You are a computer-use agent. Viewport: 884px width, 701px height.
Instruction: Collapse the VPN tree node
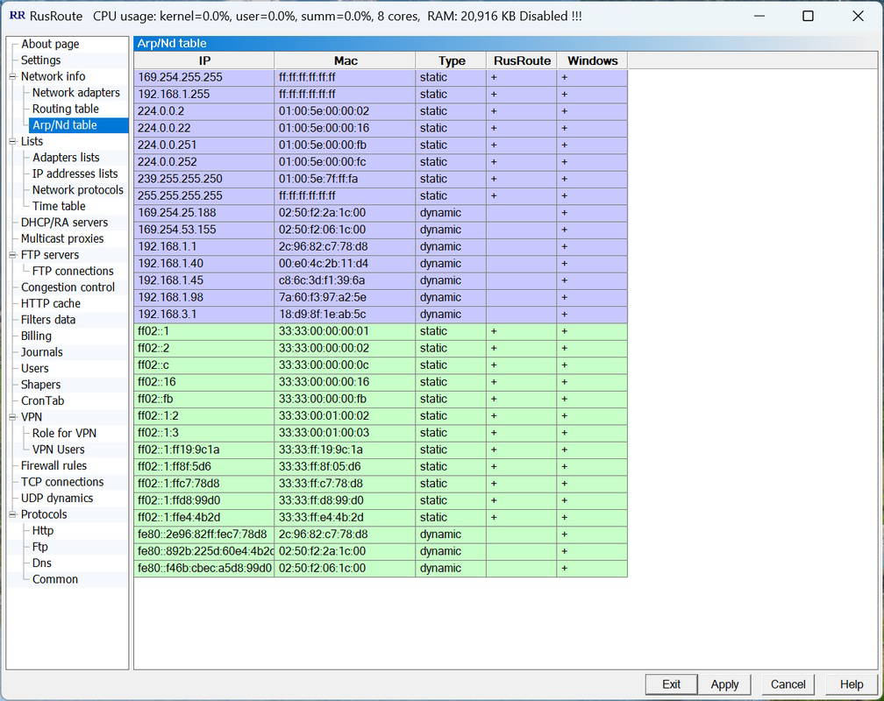click(x=12, y=418)
